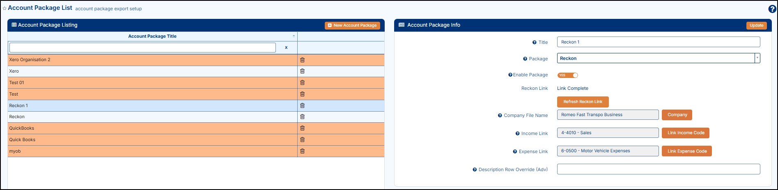Click the favourite star beside Account Package List
This screenshot has width=778, height=190.
pos(5,8)
